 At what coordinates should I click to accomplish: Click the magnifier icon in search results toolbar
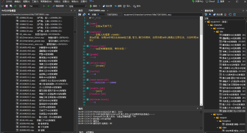point(210,14)
